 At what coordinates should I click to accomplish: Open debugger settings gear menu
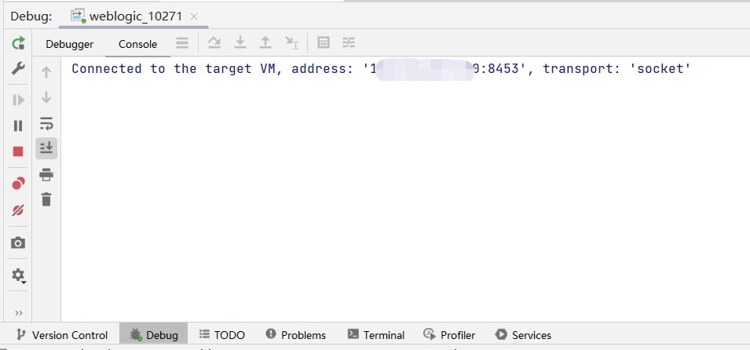click(x=18, y=275)
